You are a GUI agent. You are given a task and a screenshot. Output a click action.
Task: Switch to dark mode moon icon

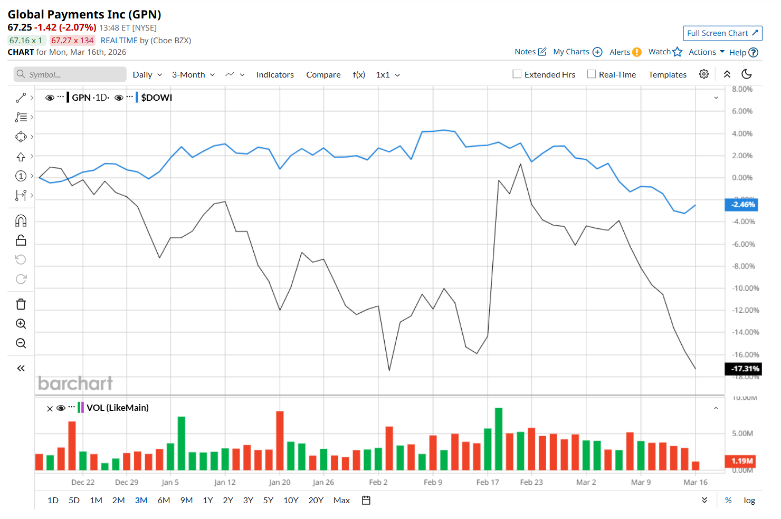click(x=747, y=74)
